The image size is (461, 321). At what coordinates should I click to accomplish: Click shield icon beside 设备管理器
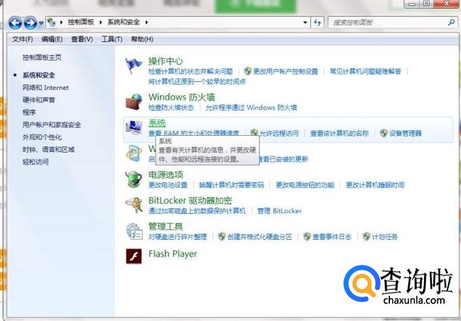pos(384,133)
